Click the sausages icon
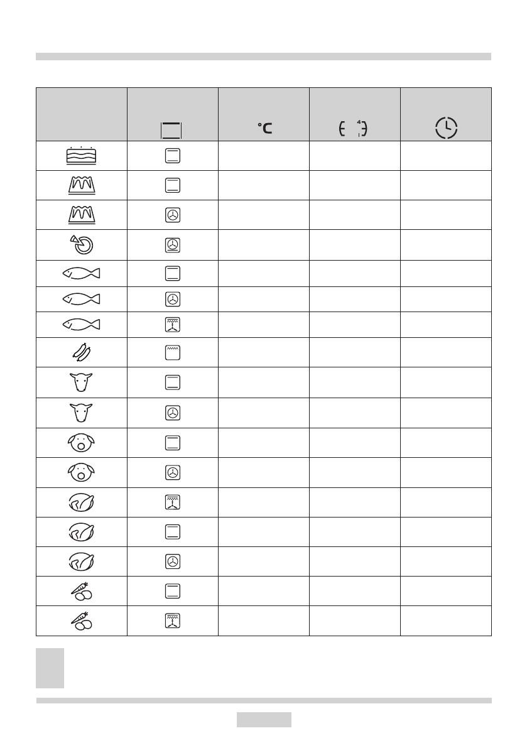527x748 pixels. tap(81, 353)
